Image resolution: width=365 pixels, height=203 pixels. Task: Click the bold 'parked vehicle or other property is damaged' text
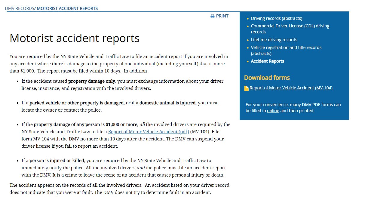[76, 103]
